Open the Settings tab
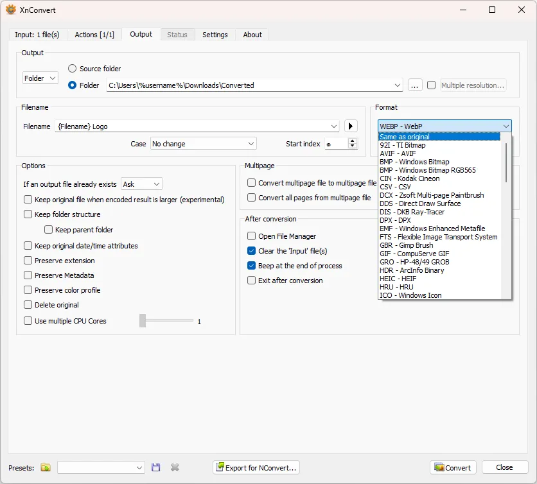The width and height of the screenshot is (537, 484). click(x=215, y=35)
